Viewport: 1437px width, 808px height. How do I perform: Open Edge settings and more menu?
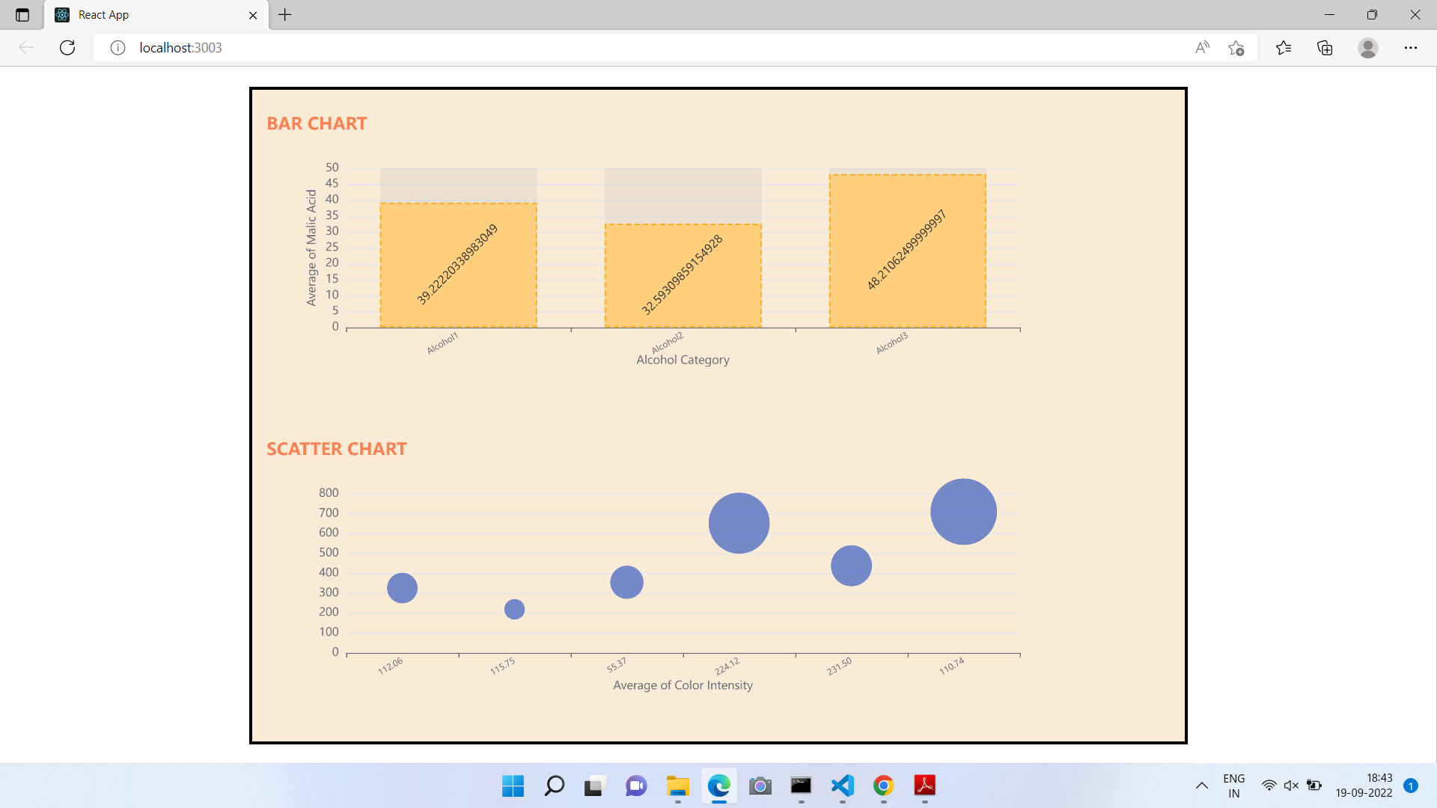1411,48
